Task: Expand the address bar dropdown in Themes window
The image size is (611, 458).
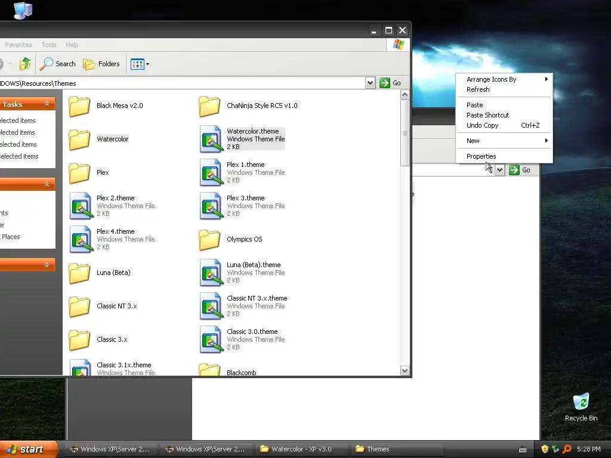Action: (x=370, y=83)
